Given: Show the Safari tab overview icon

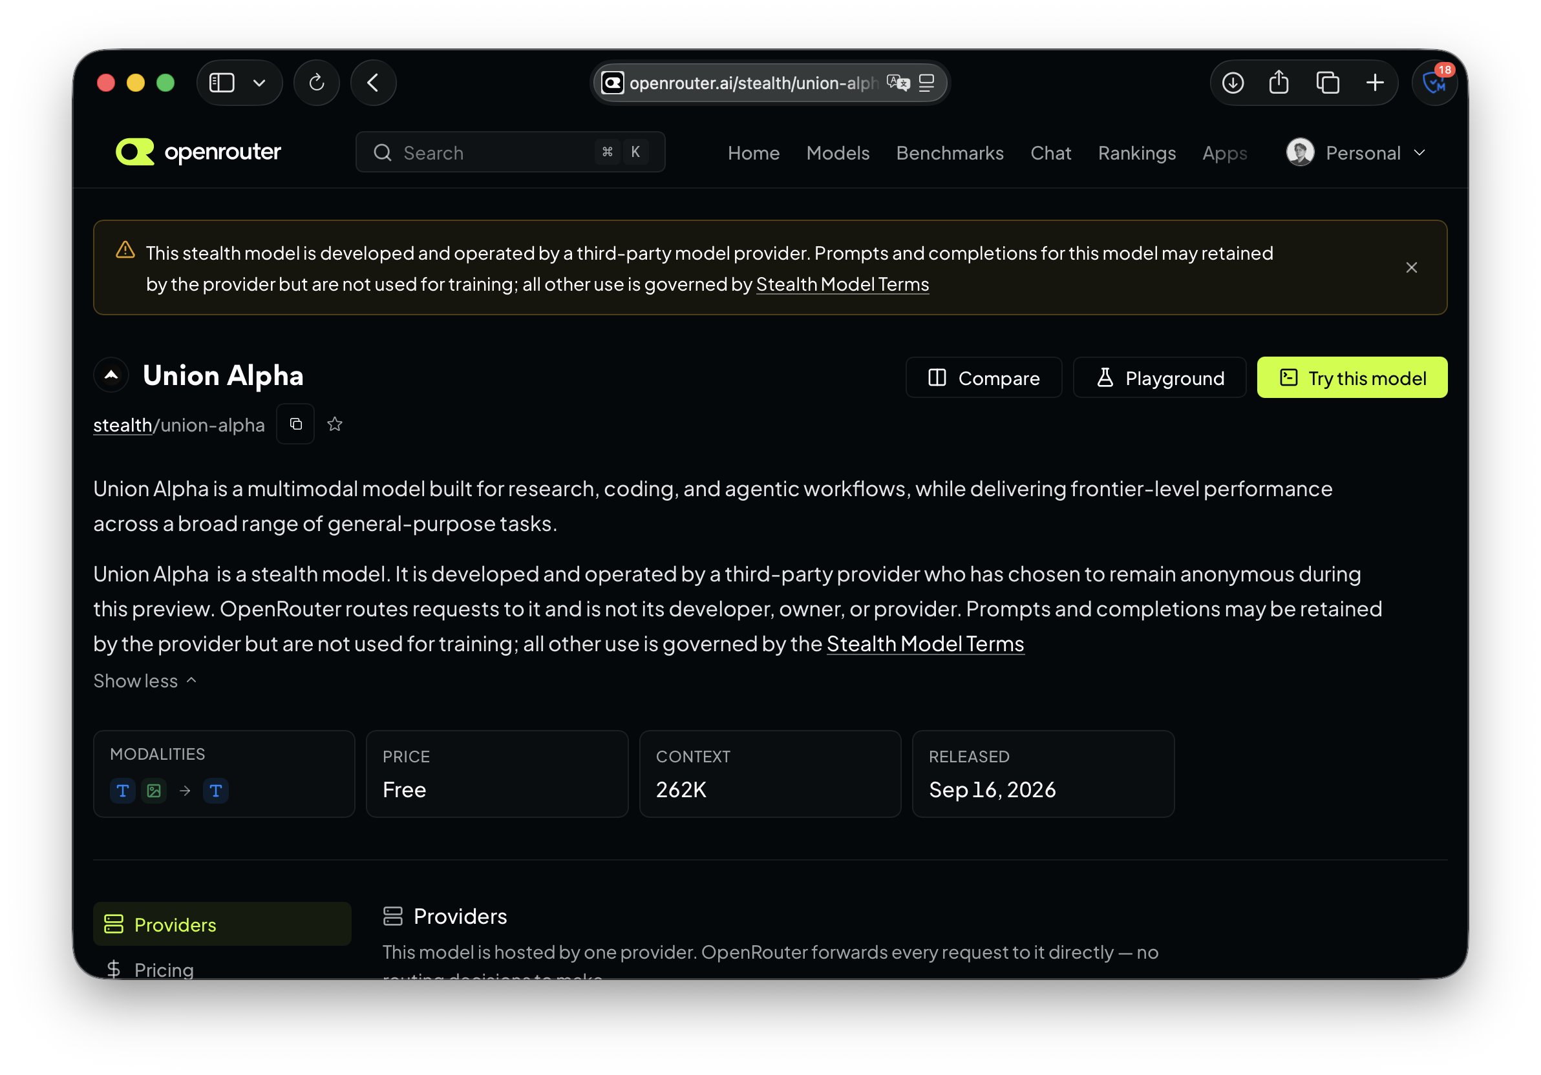Looking at the screenshot, I should click(x=1328, y=83).
